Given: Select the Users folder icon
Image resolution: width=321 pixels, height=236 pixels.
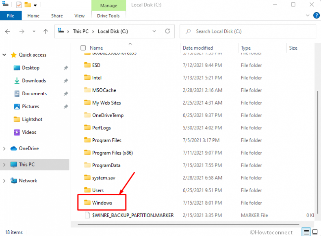Looking at the screenshot, I should click(87, 190).
